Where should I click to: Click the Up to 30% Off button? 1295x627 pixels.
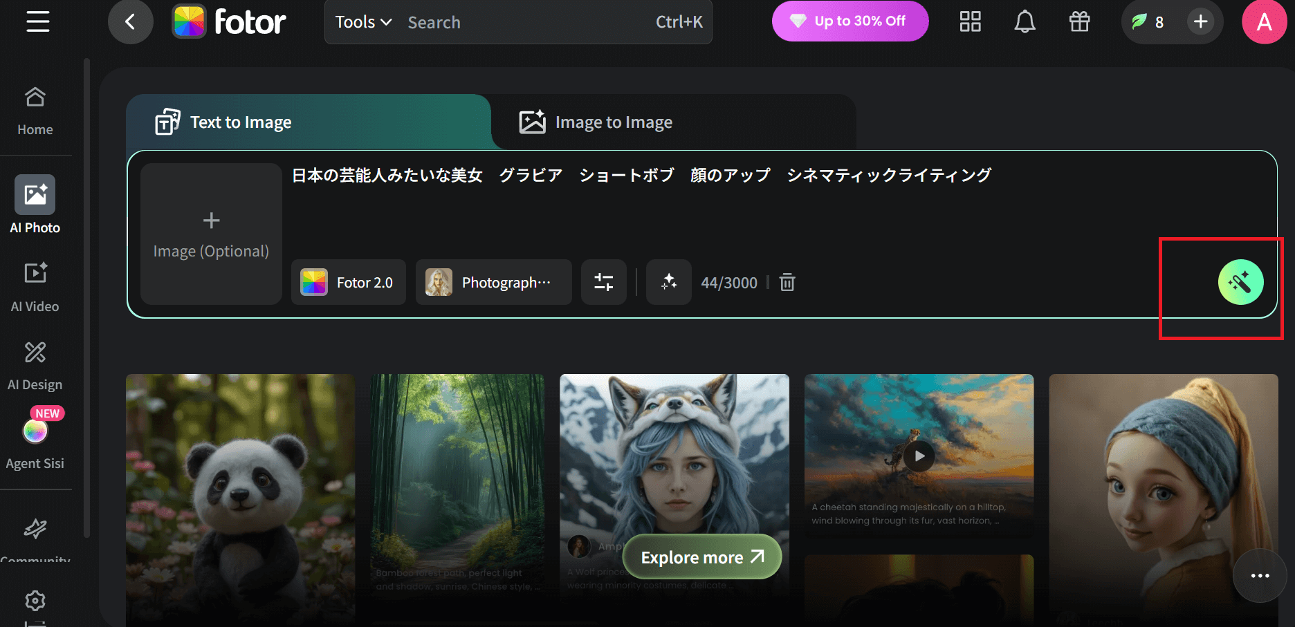[x=849, y=21]
